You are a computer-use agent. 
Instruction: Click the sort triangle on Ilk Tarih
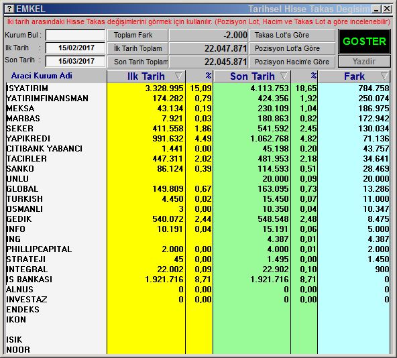point(178,76)
